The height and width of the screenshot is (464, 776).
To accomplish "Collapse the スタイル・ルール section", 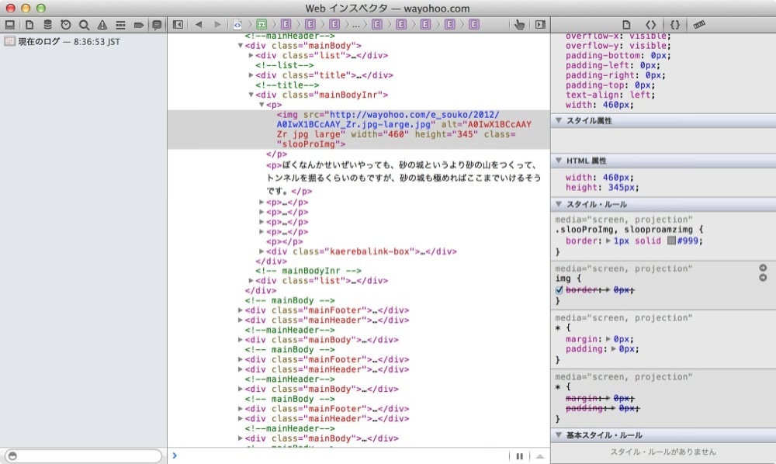I will [559, 204].
